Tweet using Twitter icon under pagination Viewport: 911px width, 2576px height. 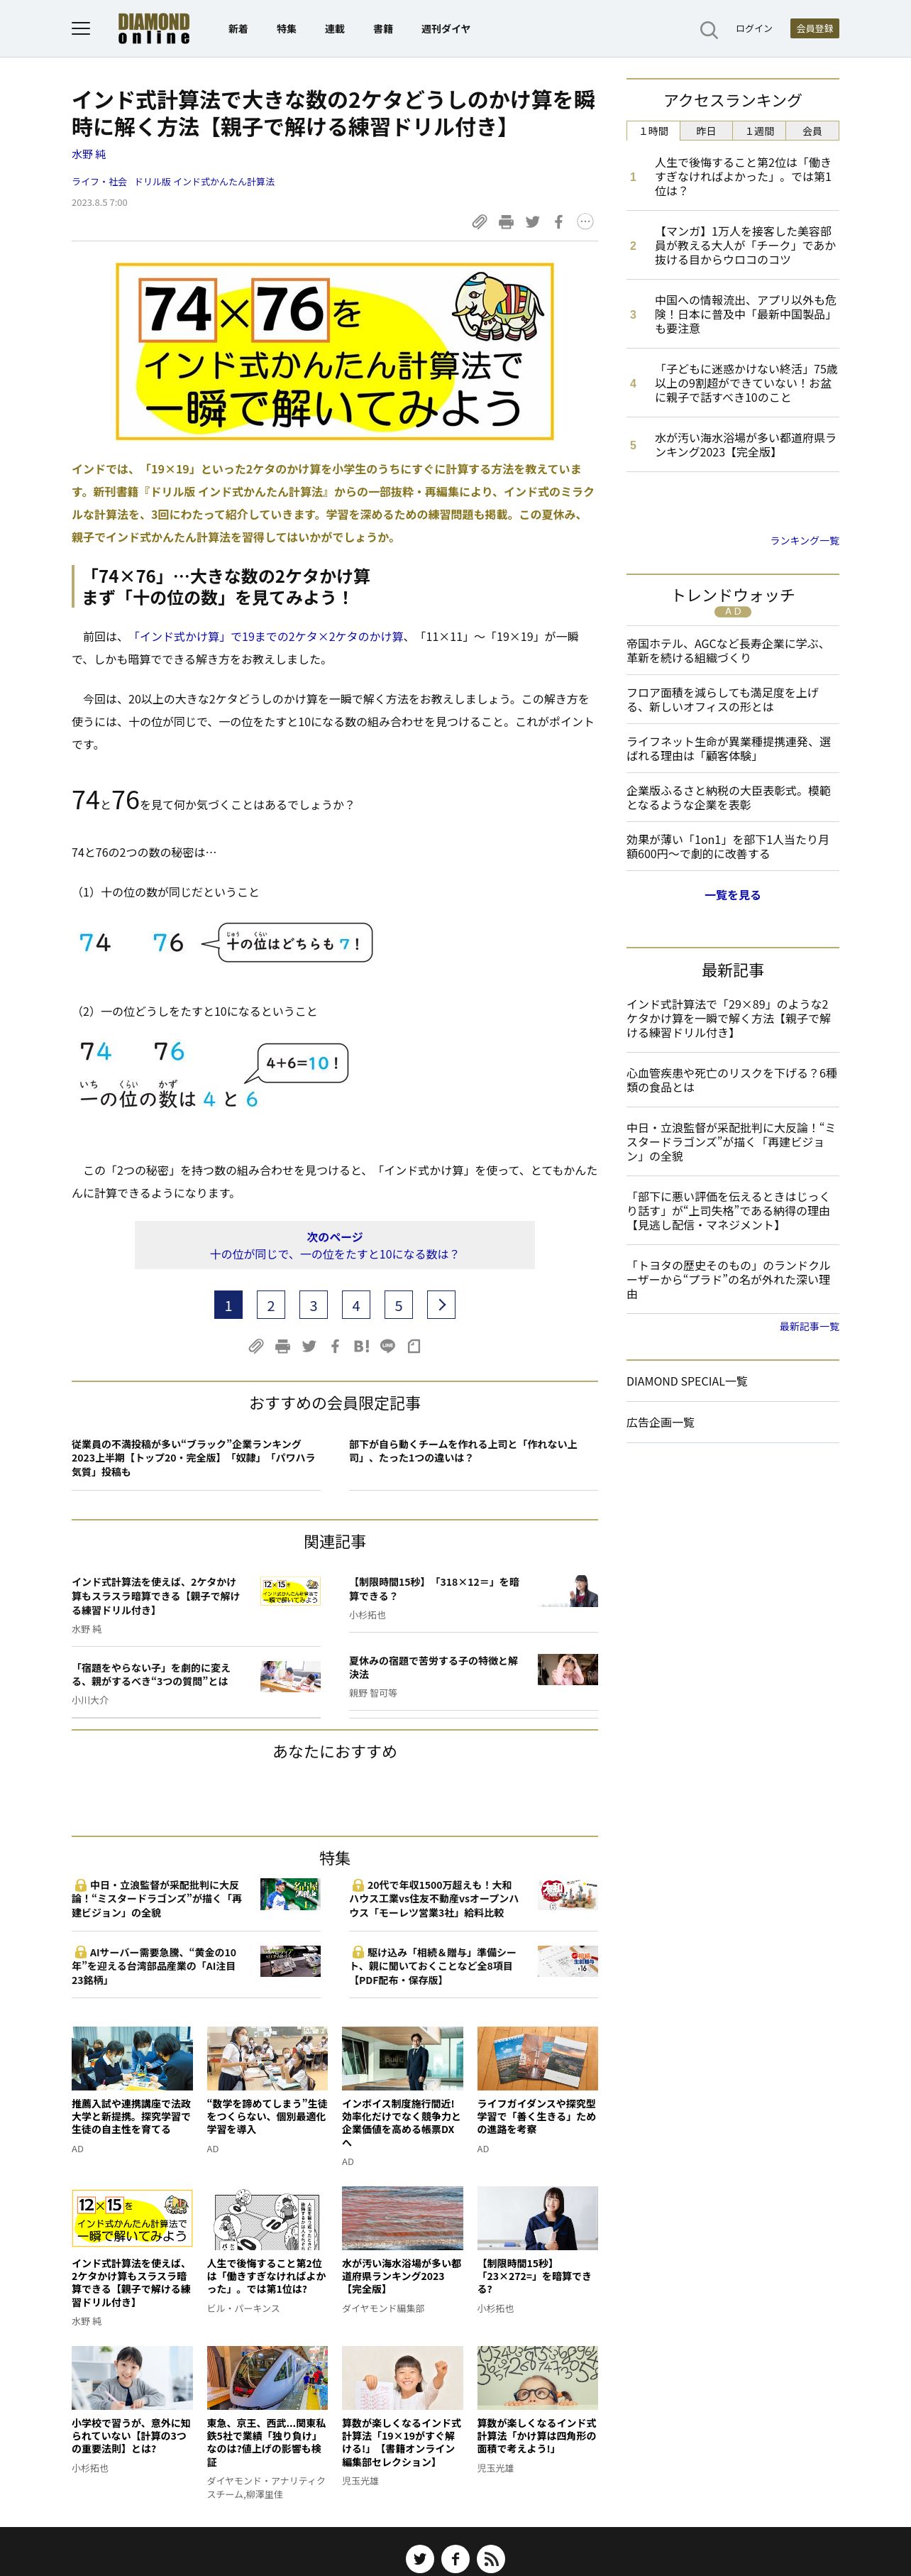coord(309,1346)
